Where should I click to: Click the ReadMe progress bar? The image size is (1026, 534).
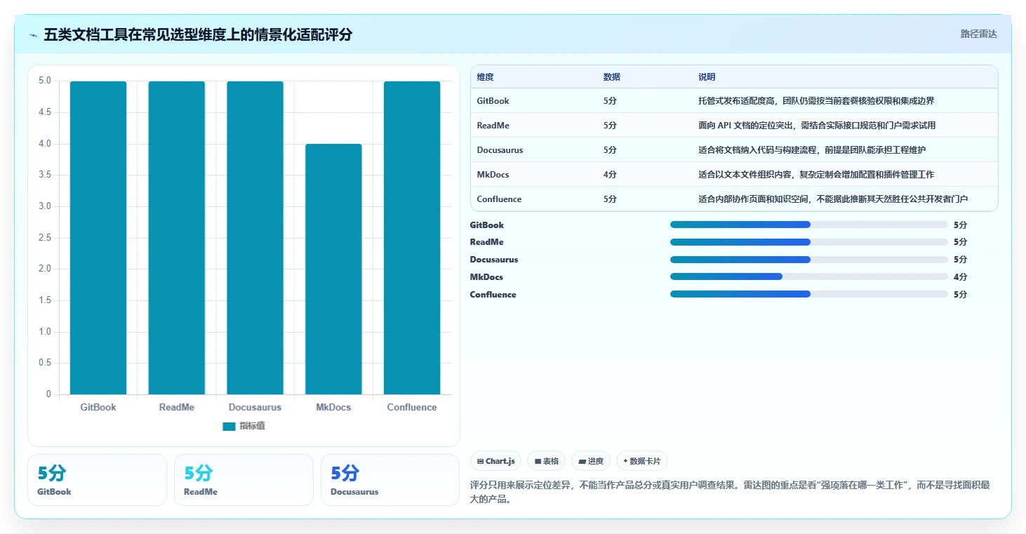(808, 242)
